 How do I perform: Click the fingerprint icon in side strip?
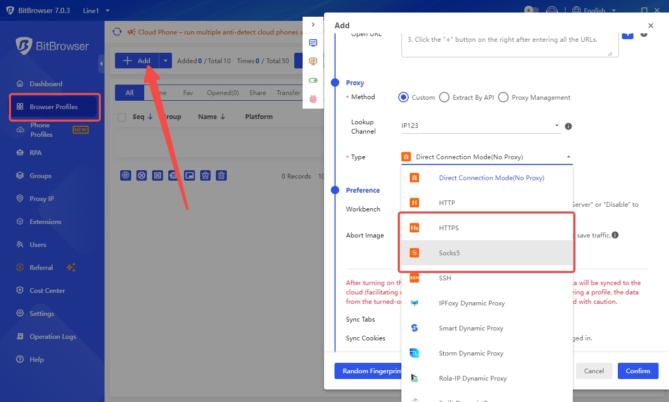(313, 99)
